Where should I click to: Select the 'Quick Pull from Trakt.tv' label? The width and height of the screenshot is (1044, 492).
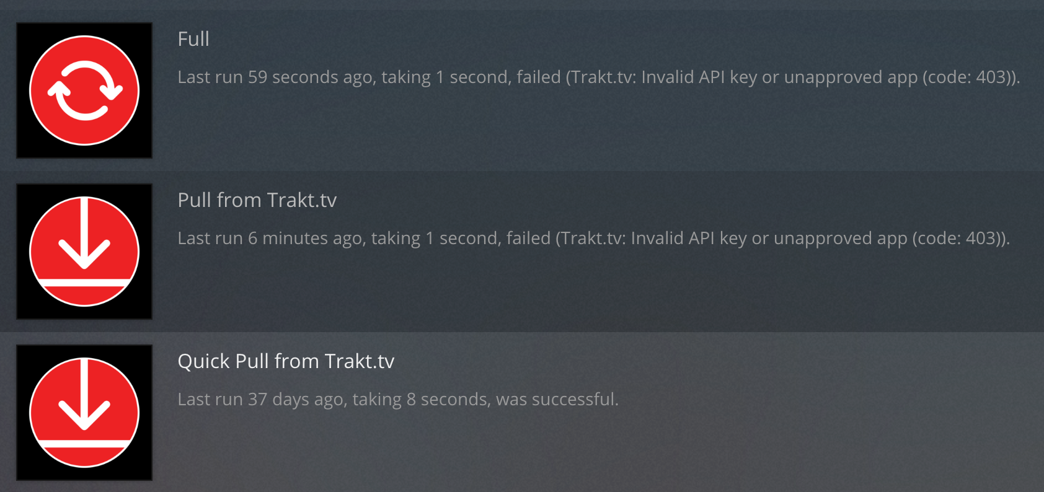286,361
